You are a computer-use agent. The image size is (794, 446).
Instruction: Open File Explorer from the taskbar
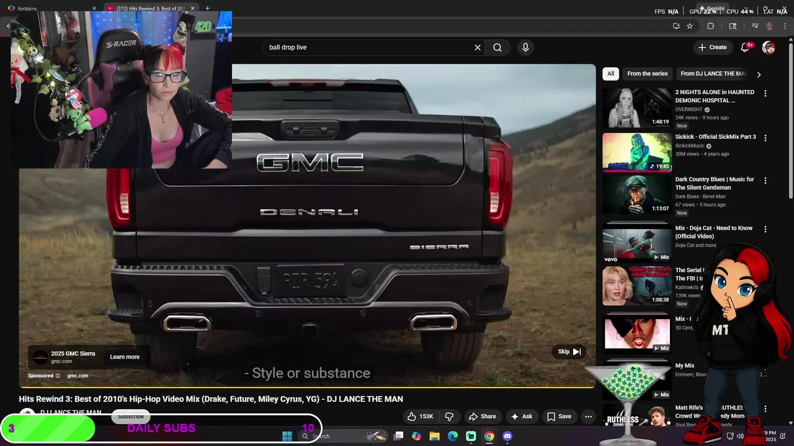point(434,436)
